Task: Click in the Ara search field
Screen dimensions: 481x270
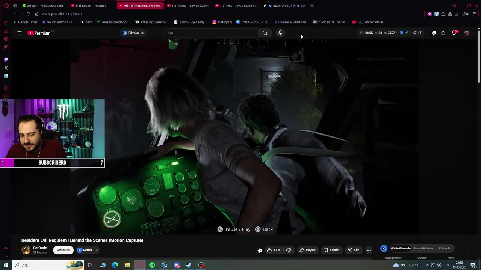Action: pyautogui.click(x=210, y=33)
